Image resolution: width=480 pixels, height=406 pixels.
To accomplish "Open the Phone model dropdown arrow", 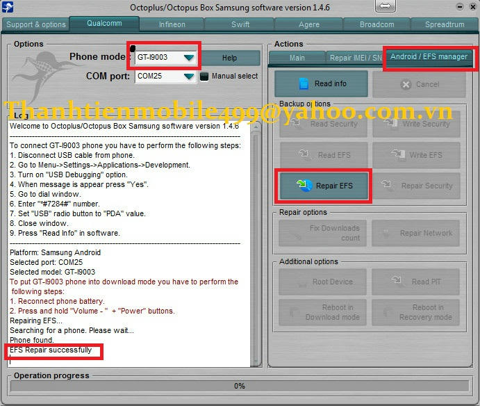I will point(189,57).
